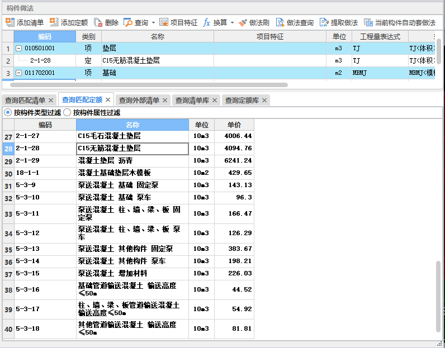Click upper table vertical scrollbar
The image size is (445, 348).
point(438,51)
